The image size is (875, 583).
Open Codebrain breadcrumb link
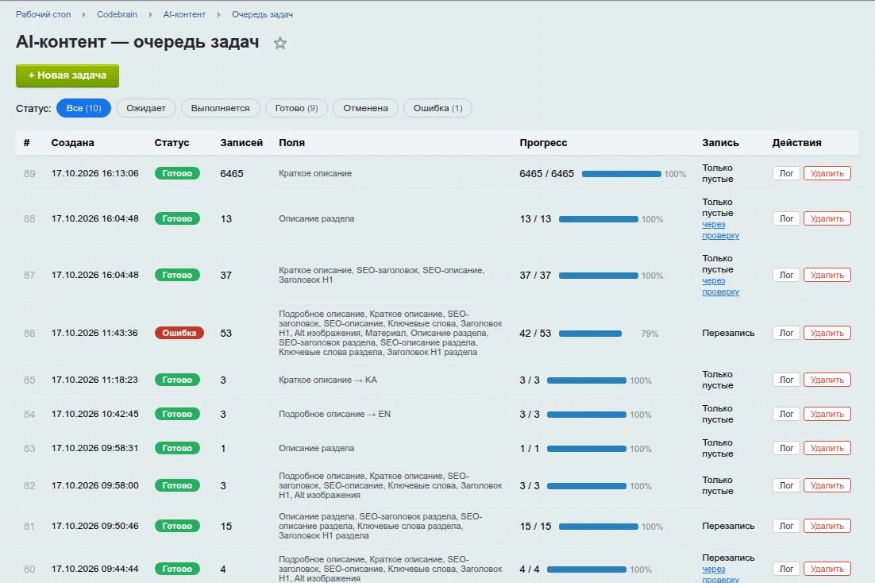pyautogui.click(x=118, y=14)
